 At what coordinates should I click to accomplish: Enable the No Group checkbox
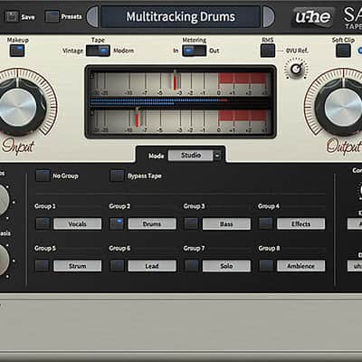point(43,176)
